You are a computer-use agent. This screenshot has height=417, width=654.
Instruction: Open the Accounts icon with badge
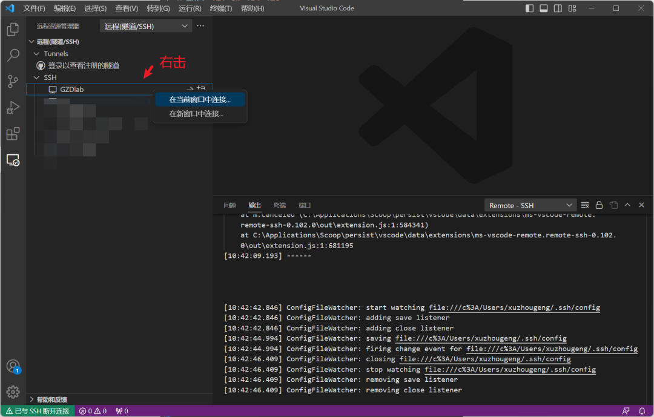point(13,367)
